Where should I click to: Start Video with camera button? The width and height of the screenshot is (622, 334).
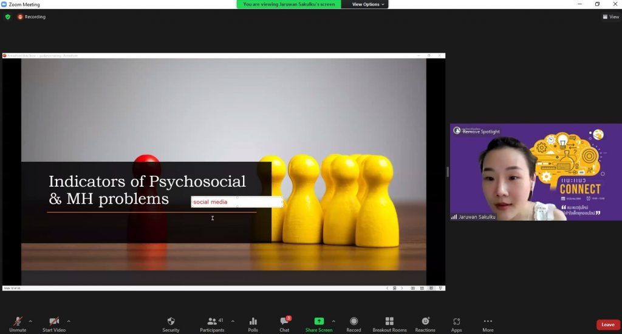point(53,324)
